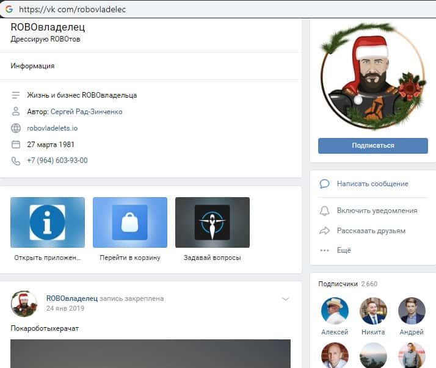Click the description lines icon beside Жизнь и бизнес
This screenshot has width=436, height=368.
click(x=16, y=95)
